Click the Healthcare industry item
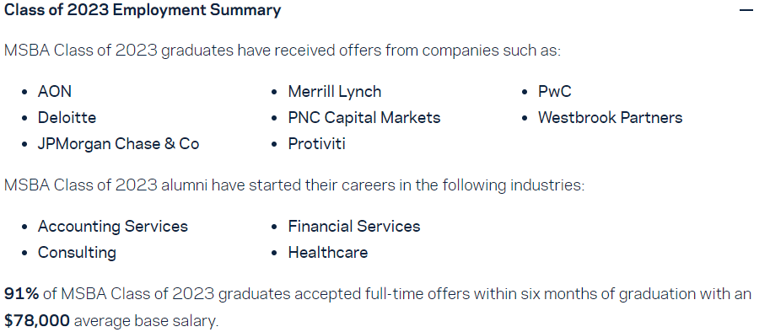Viewport: 770px width, 332px height. point(328,253)
